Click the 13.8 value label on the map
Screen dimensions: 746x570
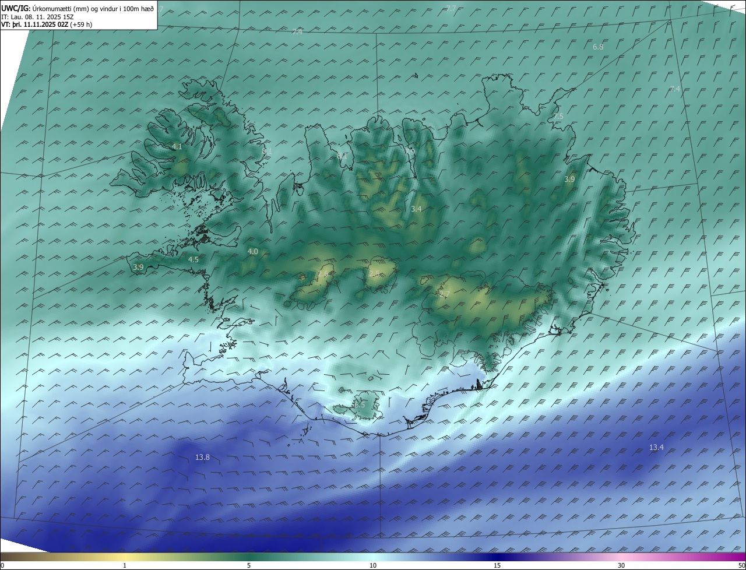(x=202, y=458)
